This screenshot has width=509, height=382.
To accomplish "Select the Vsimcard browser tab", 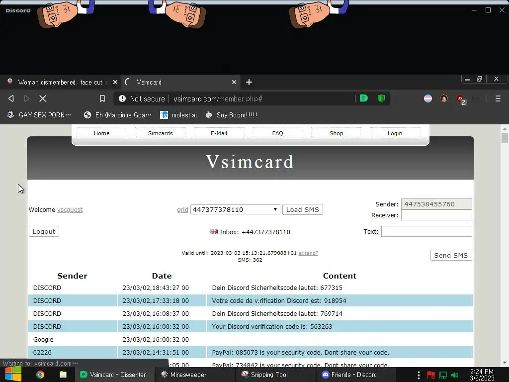I will click(180, 82).
